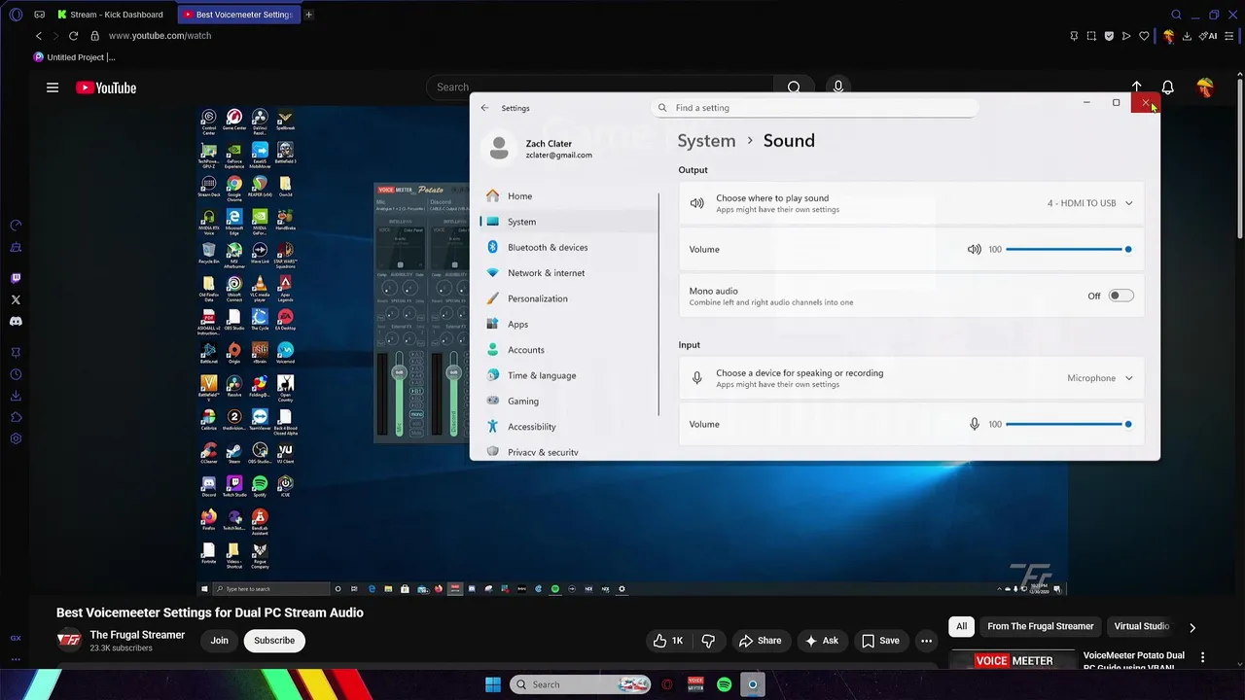This screenshot has height=700, width=1245.
Task: Click the pin icon in address bar
Action: point(1074,36)
